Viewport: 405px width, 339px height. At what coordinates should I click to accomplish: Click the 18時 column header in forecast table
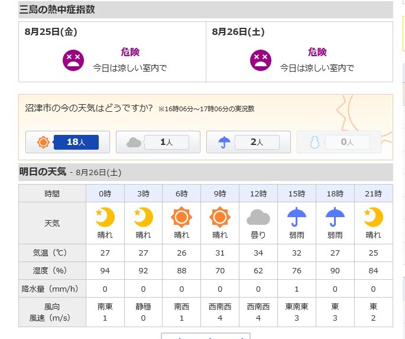(335, 193)
